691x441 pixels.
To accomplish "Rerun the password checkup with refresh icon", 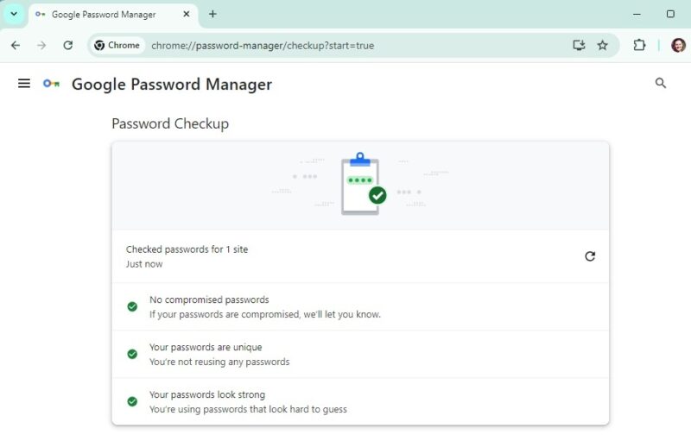I will (x=590, y=256).
